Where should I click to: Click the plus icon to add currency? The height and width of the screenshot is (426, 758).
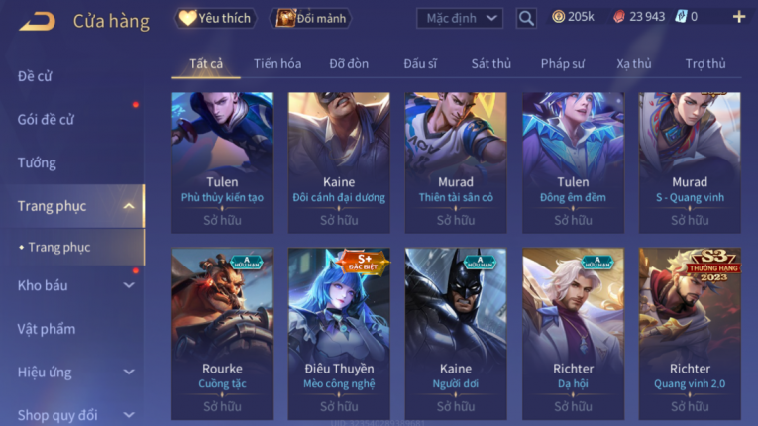(738, 17)
